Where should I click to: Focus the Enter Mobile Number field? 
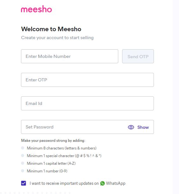tap(70, 56)
